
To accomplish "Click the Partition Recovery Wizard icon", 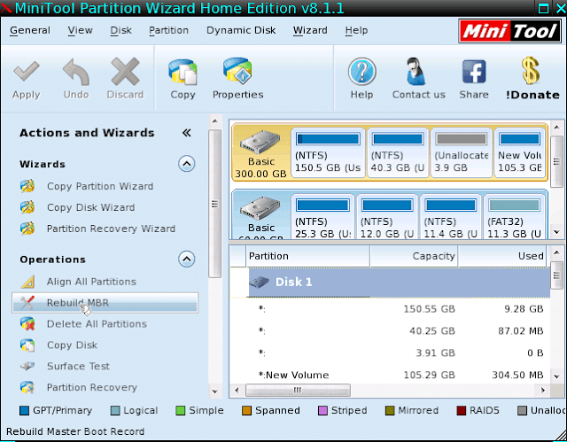I will [x=27, y=229].
